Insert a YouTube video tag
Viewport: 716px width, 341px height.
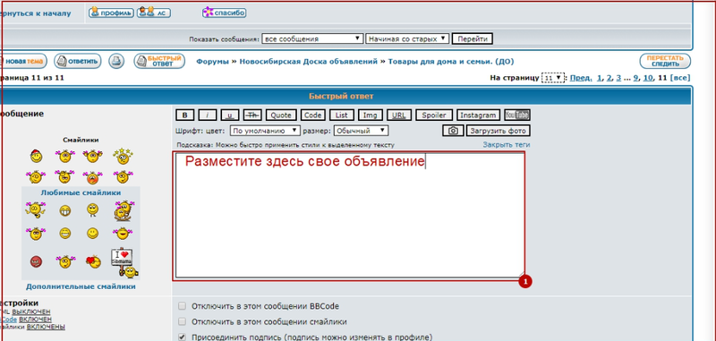pos(517,115)
